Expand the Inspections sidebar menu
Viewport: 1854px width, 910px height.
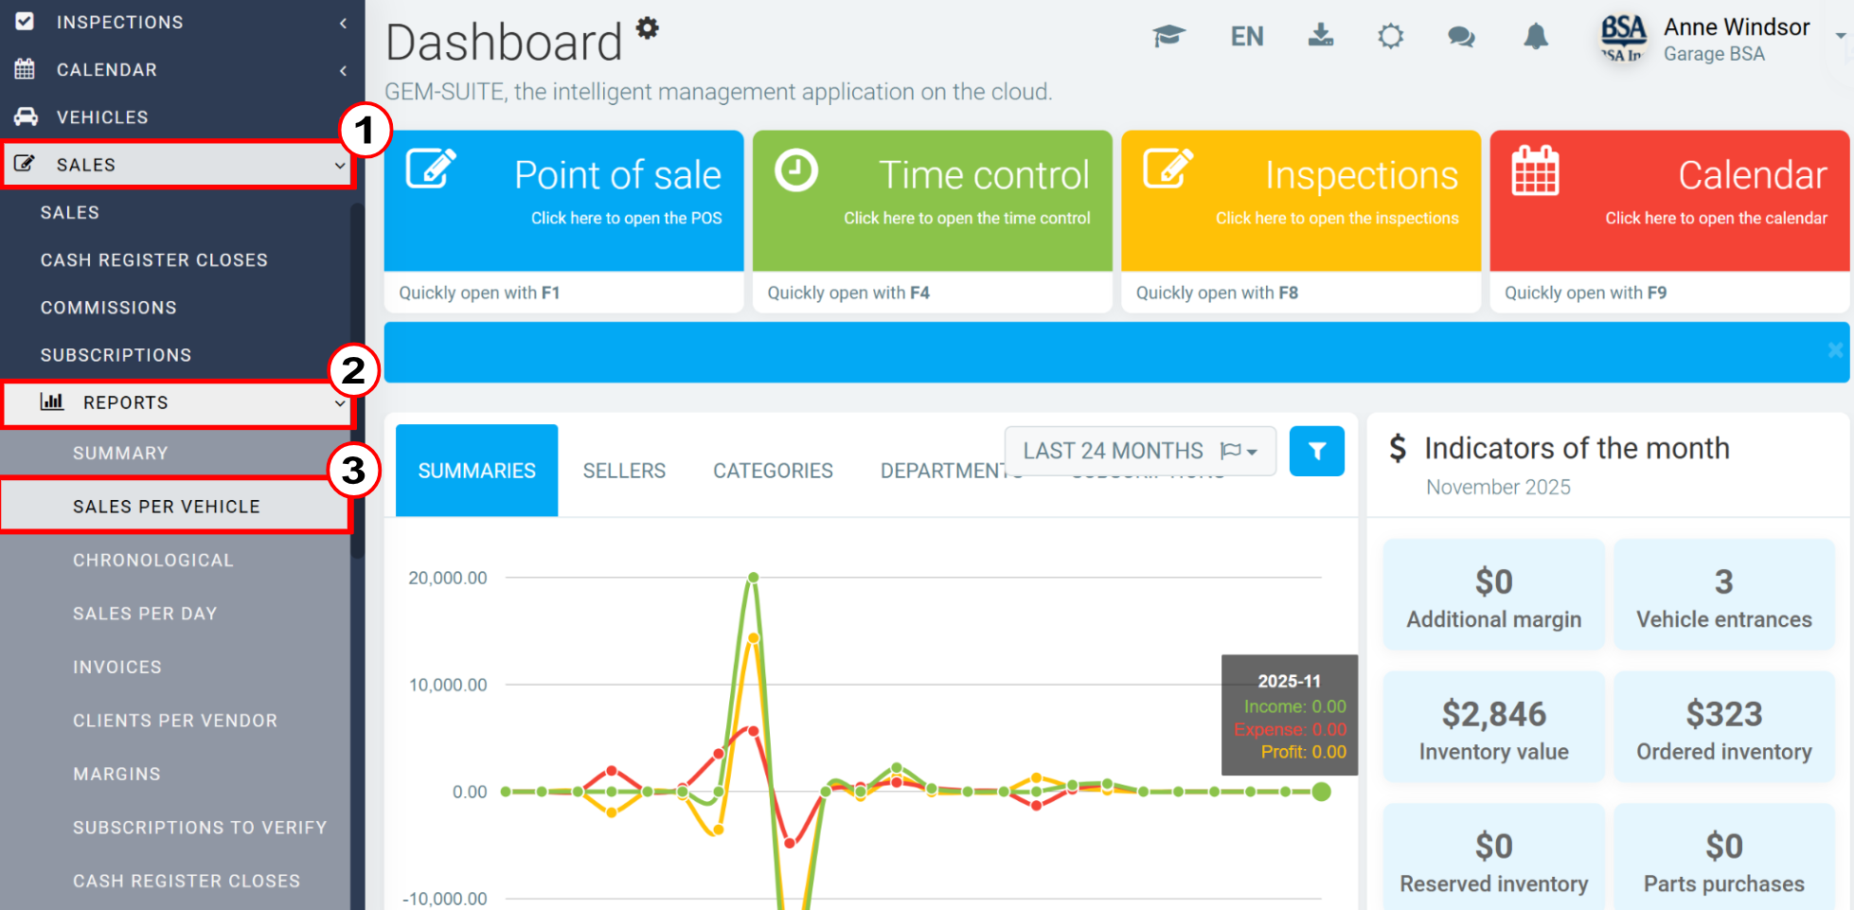point(182,22)
